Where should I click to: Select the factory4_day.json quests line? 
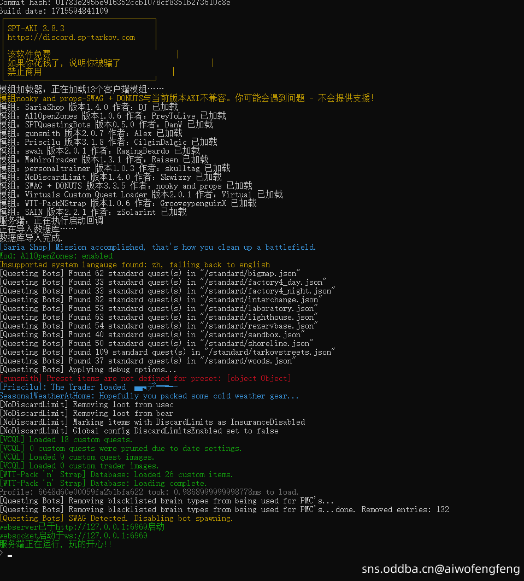tap(163, 282)
